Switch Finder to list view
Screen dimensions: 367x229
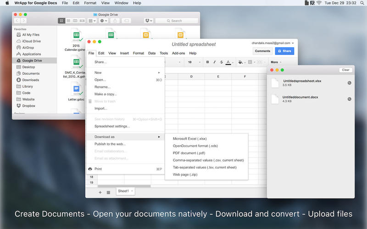[68, 21]
